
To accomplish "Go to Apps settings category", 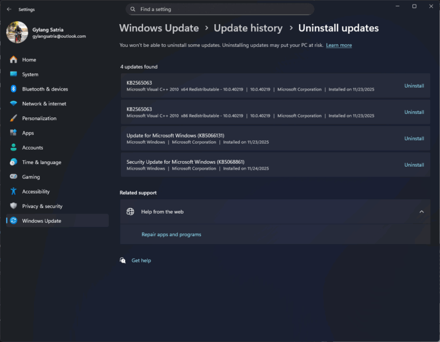I will click(x=27, y=133).
